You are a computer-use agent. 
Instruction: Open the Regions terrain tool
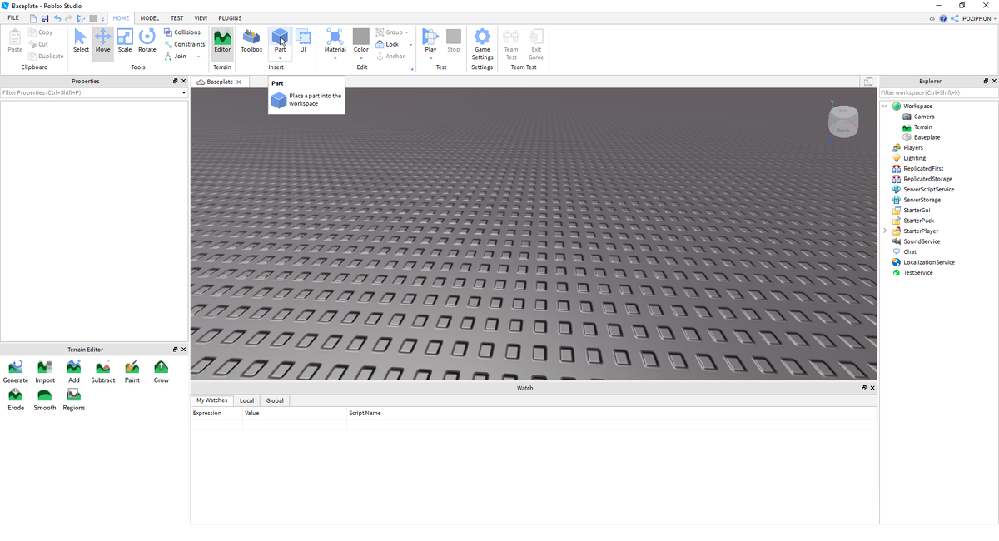[74, 400]
